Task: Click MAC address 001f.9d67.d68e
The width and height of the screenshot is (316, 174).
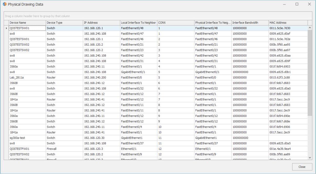Action: pos(288,121)
